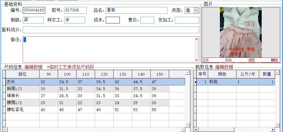Select the 粉色 color cell
The width and height of the screenshot is (283, 132).
pyautogui.click(x=222, y=82)
